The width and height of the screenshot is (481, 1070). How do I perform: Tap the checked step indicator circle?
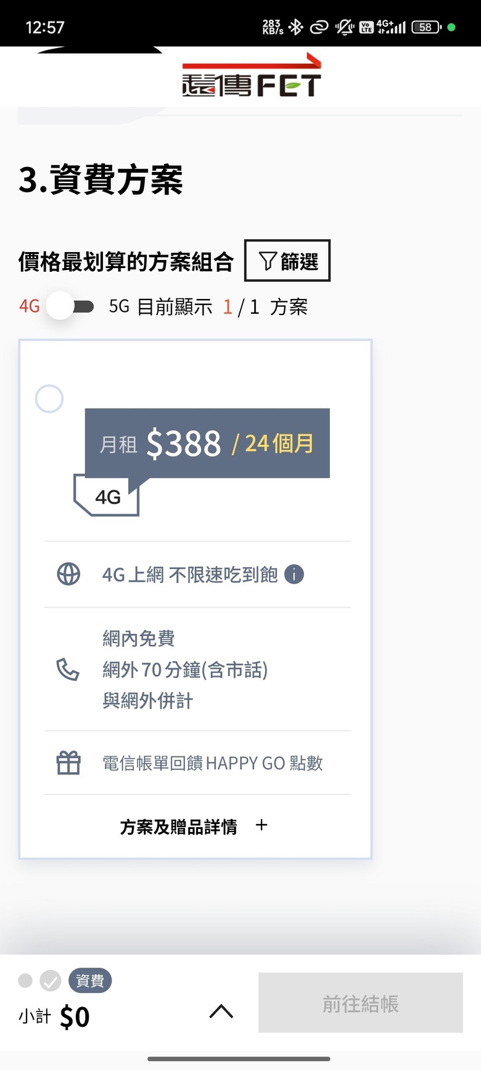point(51,981)
